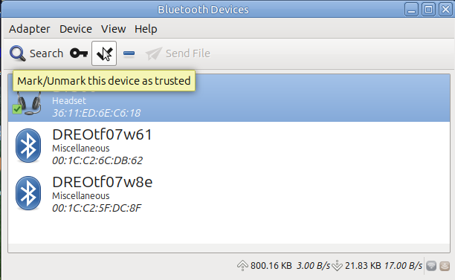Click the key-shaped Pair icon
This screenshot has height=280, width=455.
(79, 53)
